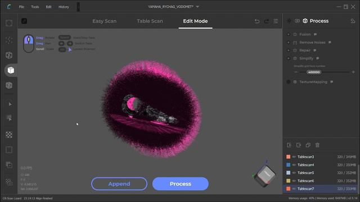This screenshot has width=360, height=202.
Task: Switch to the Easy Scan tab
Action: 105,21
